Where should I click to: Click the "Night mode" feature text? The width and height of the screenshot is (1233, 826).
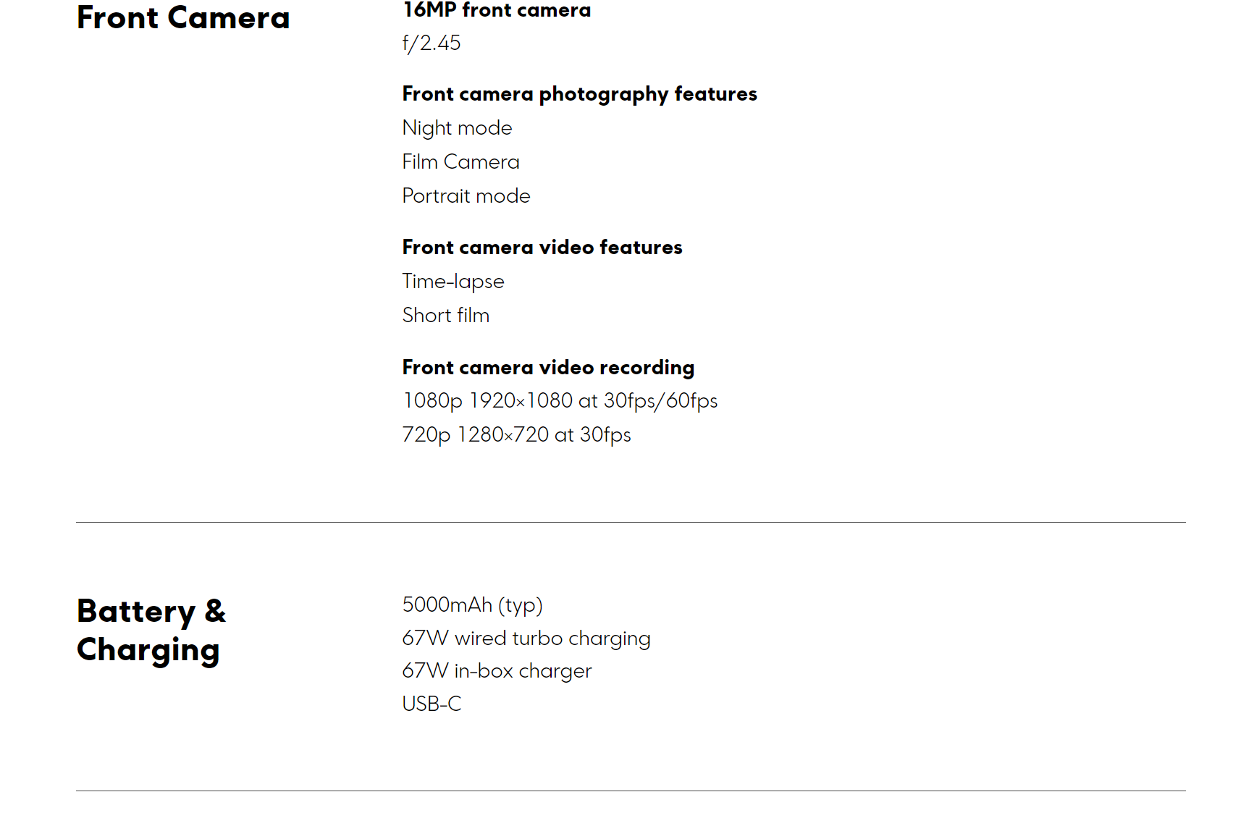point(457,128)
